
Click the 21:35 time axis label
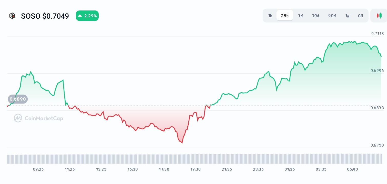pyautogui.click(x=227, y=169)
